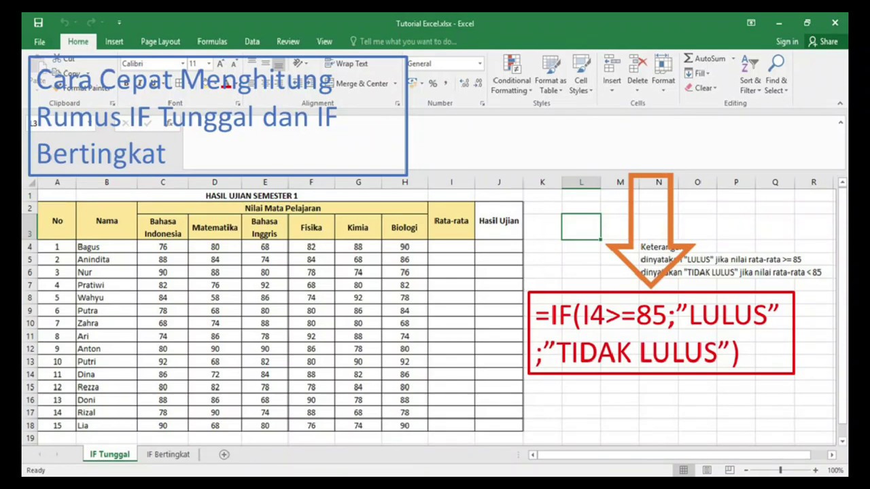The height and width of the screenshot is (489, 870).
Task: Click the Sign in link
Action: click(787, 42)
